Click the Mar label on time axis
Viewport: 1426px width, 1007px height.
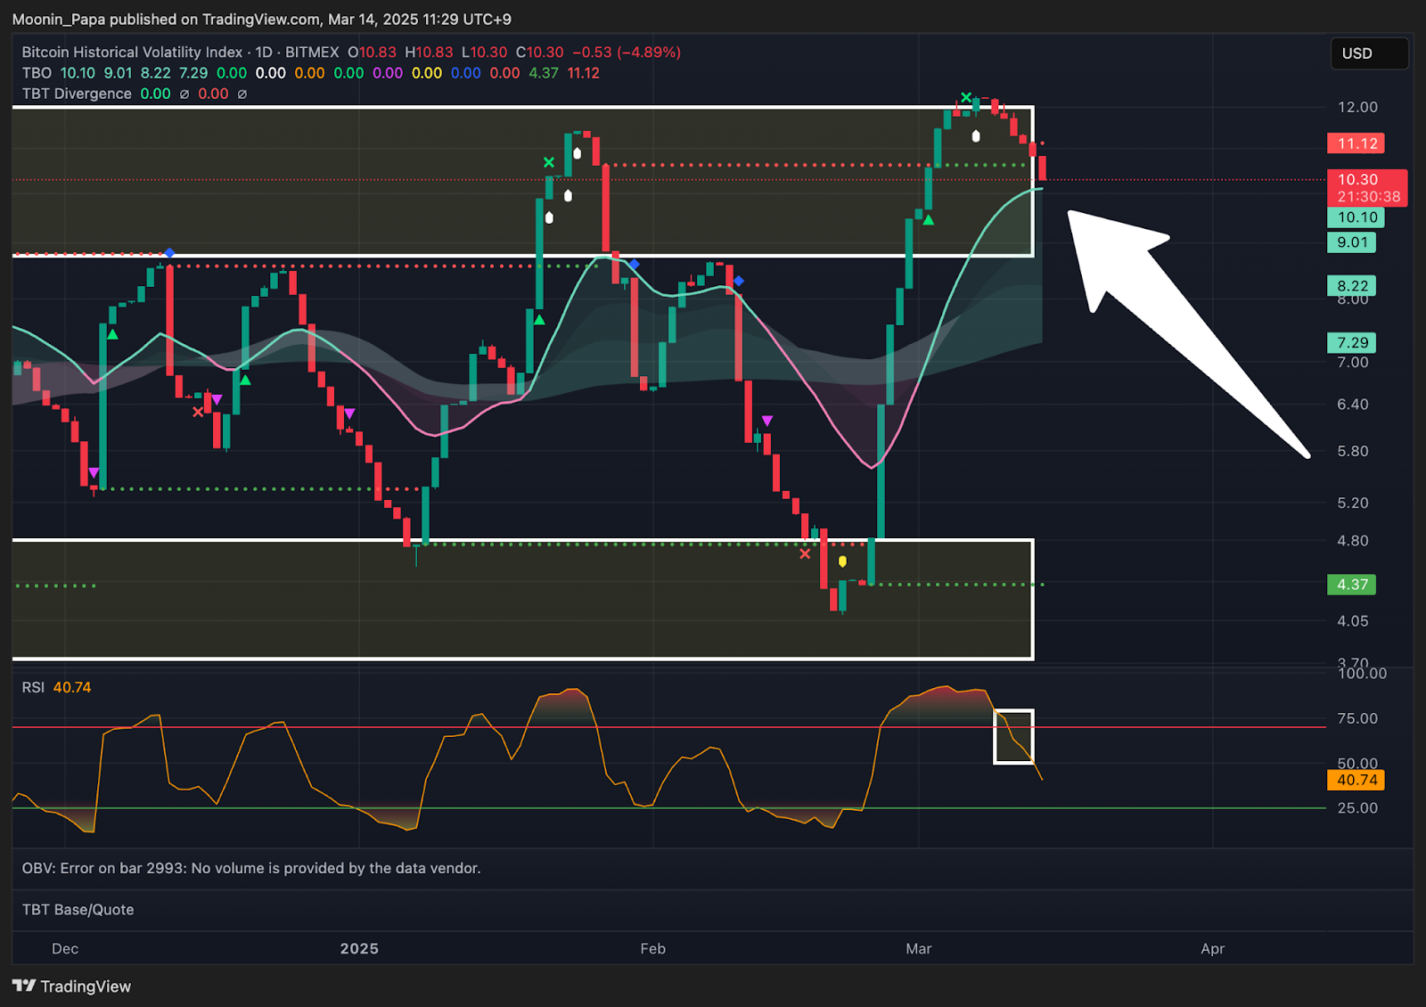pyautogui.click(x=918, y=948)
